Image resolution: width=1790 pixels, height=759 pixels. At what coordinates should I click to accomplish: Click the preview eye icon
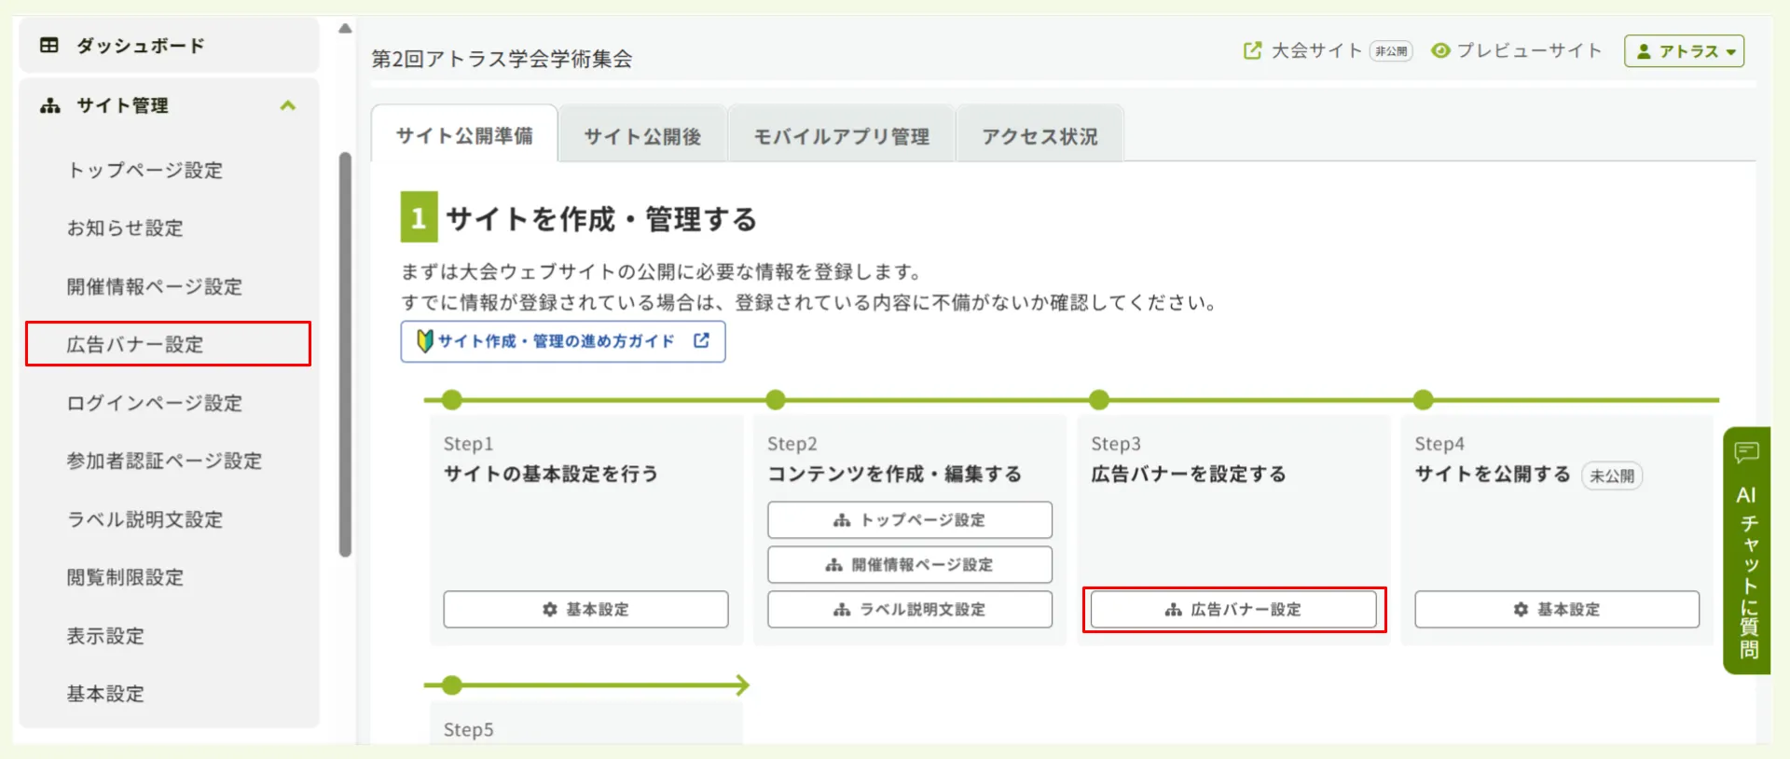[x=1440, y=50]
